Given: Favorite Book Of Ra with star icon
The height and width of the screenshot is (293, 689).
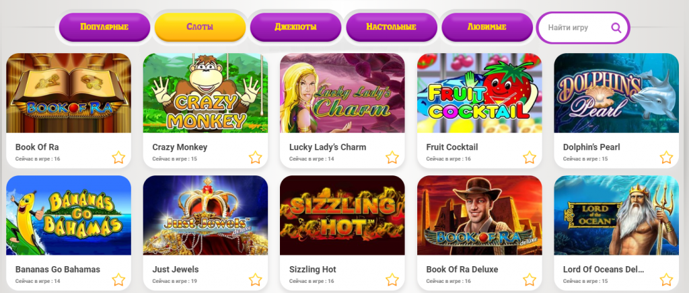Looking at the screenshot, I should [118, 157].
